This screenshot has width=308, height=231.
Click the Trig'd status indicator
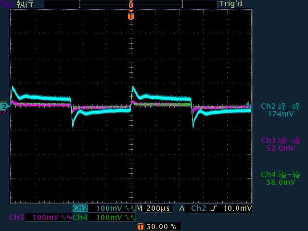(x=231, y=4)
